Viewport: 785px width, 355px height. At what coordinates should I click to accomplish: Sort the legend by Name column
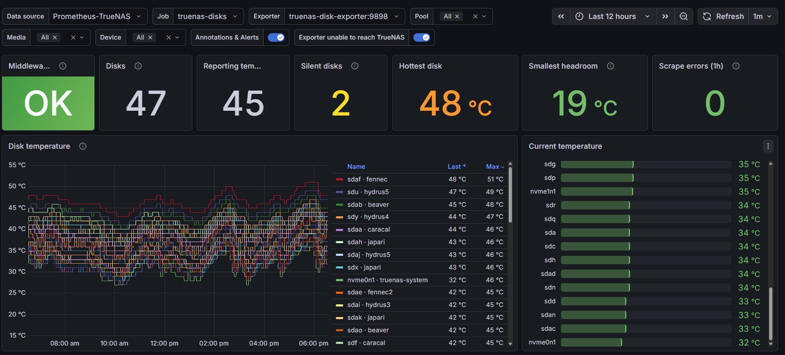[356, 167]
